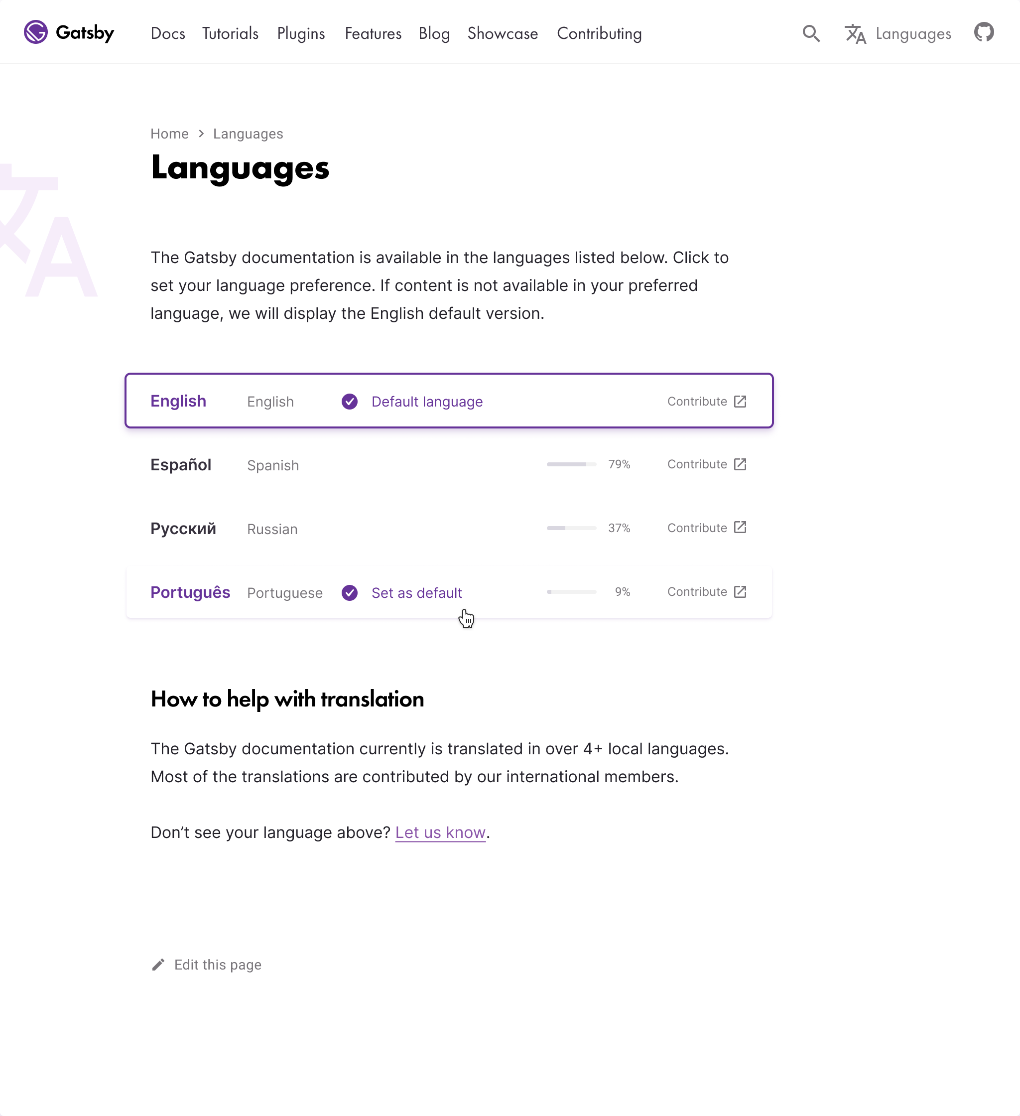This screenshot has height=1116, width=1020.
Task: Open the GitHub icon in the header
Action: coord(984,33)
